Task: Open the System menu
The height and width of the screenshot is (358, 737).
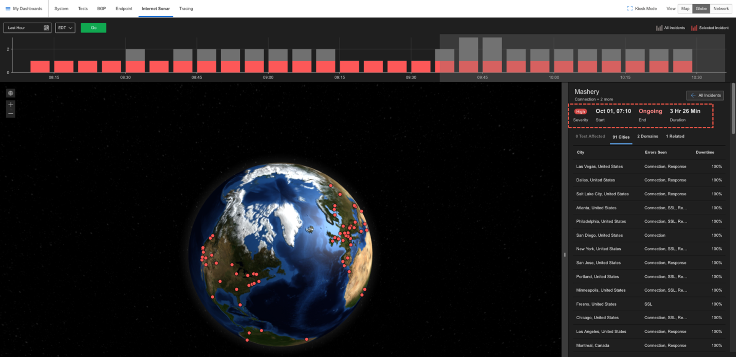Action: click(x=61, y=8)
